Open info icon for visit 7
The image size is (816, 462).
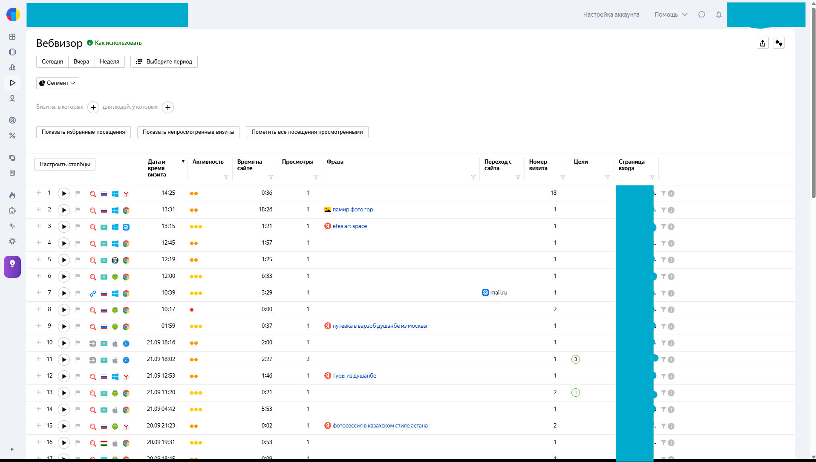[671, 293]
